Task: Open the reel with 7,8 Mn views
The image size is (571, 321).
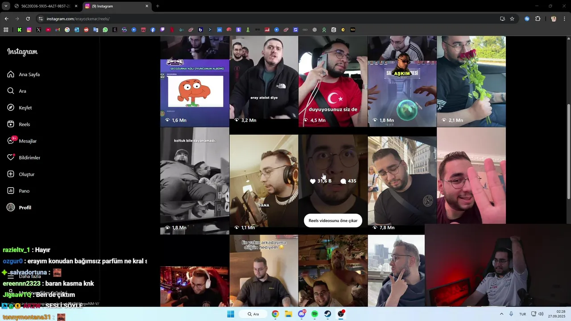Action: (x=402, y=181)
